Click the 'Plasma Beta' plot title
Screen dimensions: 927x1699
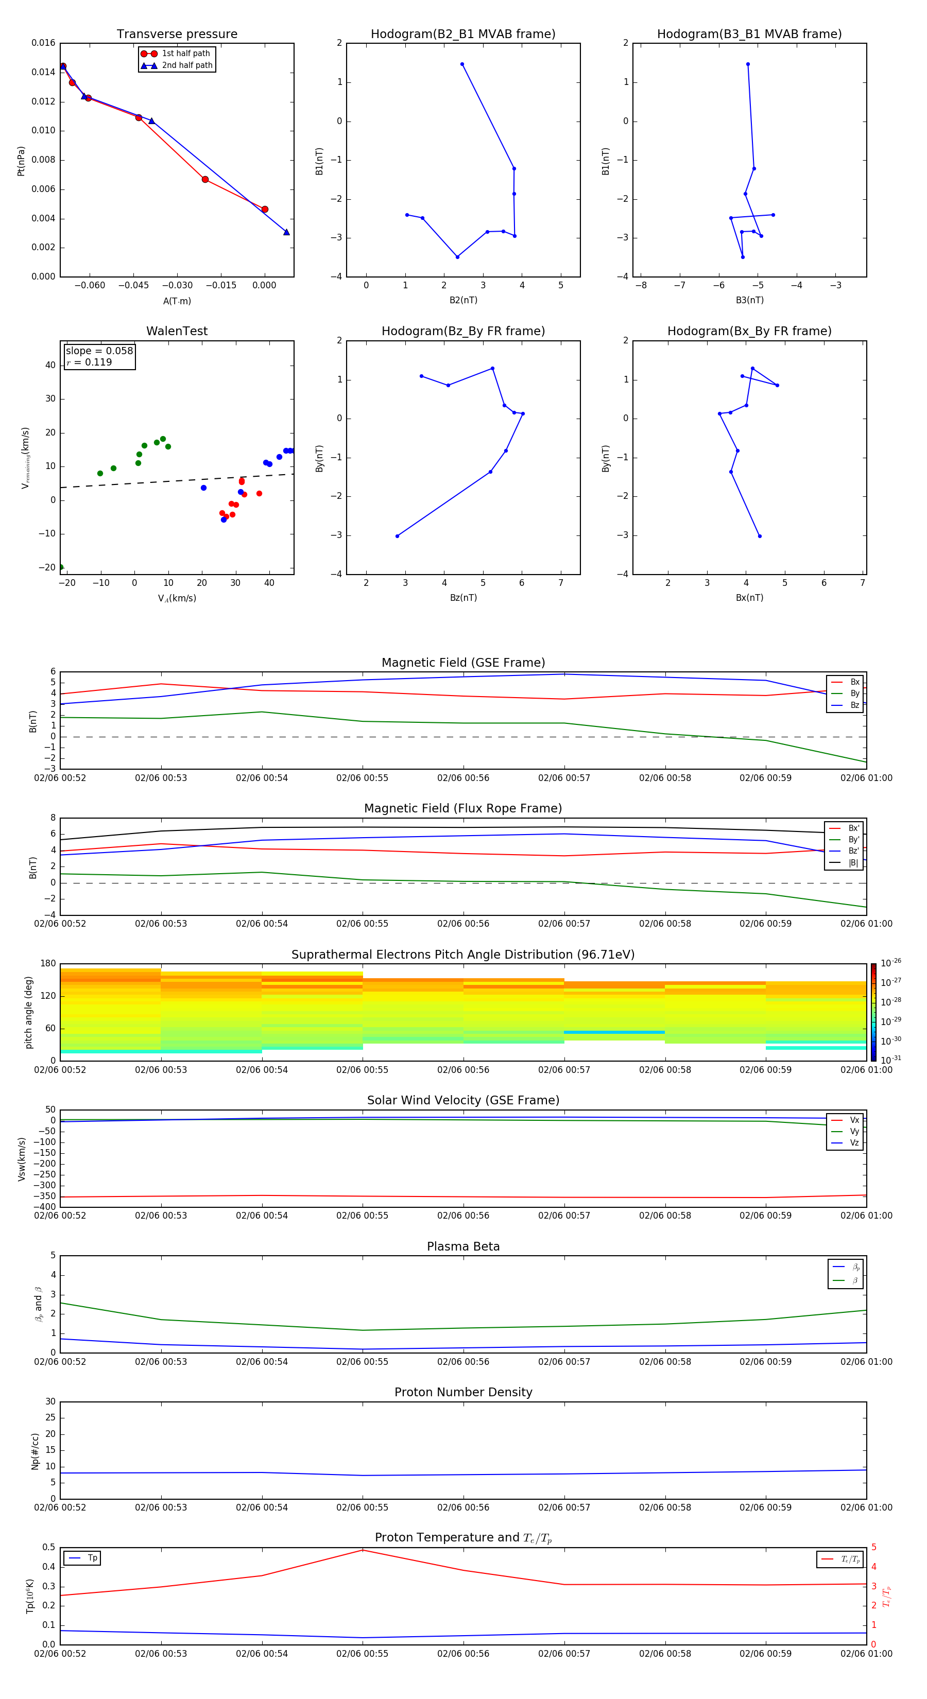pos(463,1246)
